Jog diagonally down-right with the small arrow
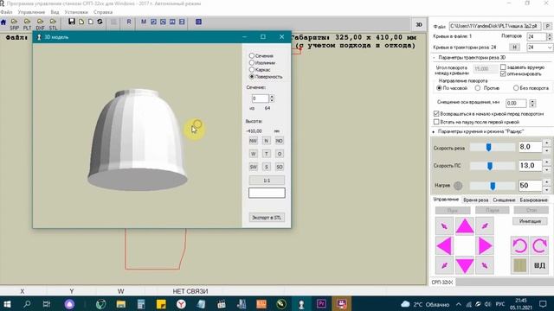 [485, 265]
